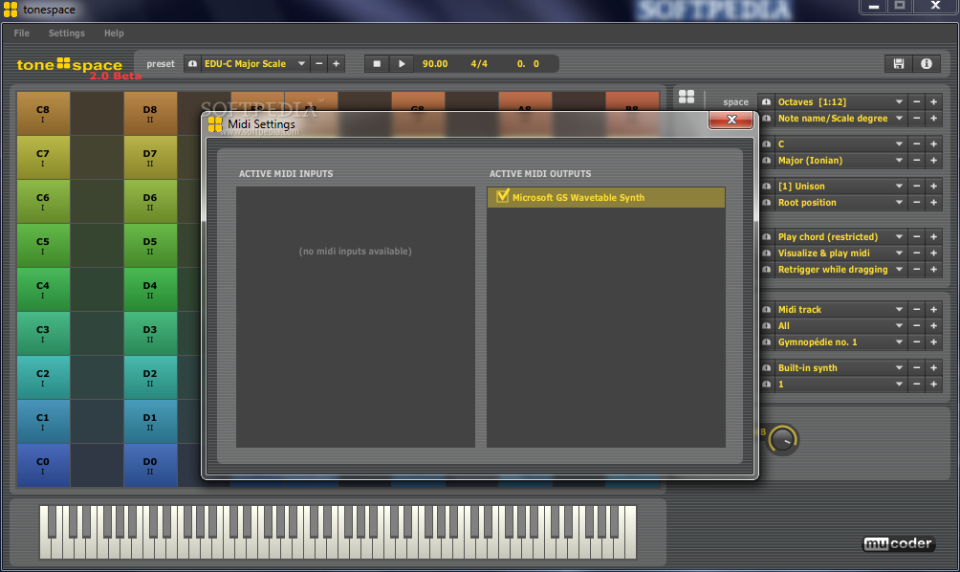The width and height of the screenshot is (960, 572).
Task: Save preset with floppy disk icon
Action: pyautogui.click(x=898, y=64)
